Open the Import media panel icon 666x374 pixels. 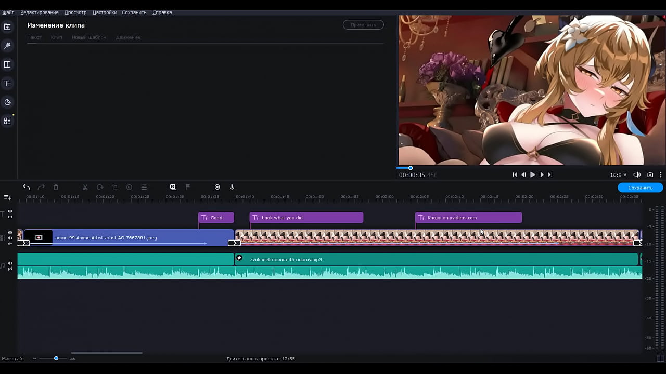[7, 27]
